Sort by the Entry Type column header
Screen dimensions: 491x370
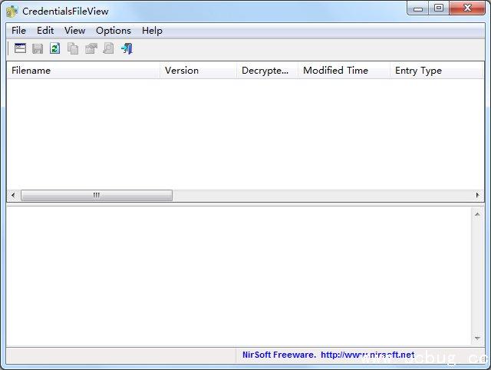tap(437, 71)
